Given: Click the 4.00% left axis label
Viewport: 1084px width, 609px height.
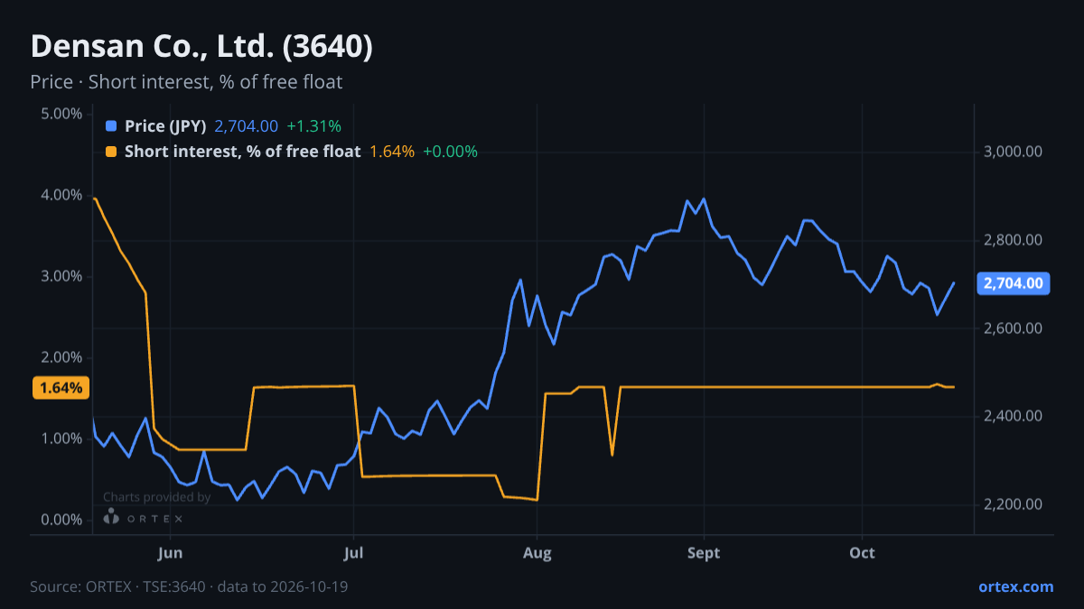Looking at the screenshot, I should (61, 195).
